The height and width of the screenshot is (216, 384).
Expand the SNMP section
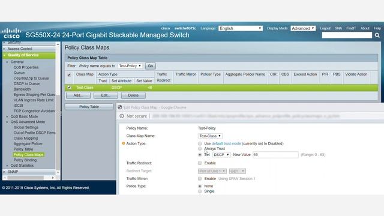4,172
